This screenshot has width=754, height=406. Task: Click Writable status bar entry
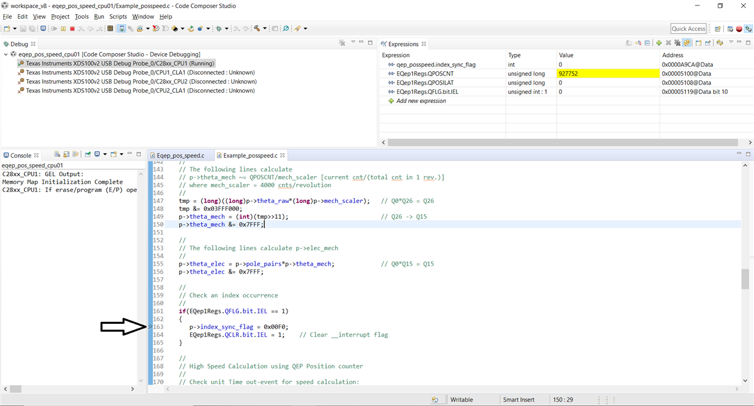coord(462,400)
